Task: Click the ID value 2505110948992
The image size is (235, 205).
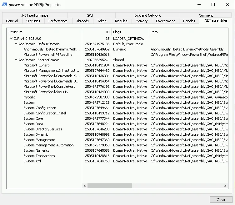Action: [97, 134]
